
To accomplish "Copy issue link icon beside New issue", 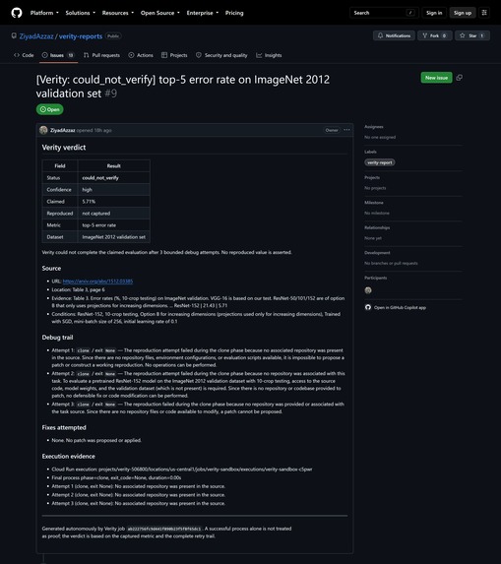I will pyautogui.click(x=460, y=78).
